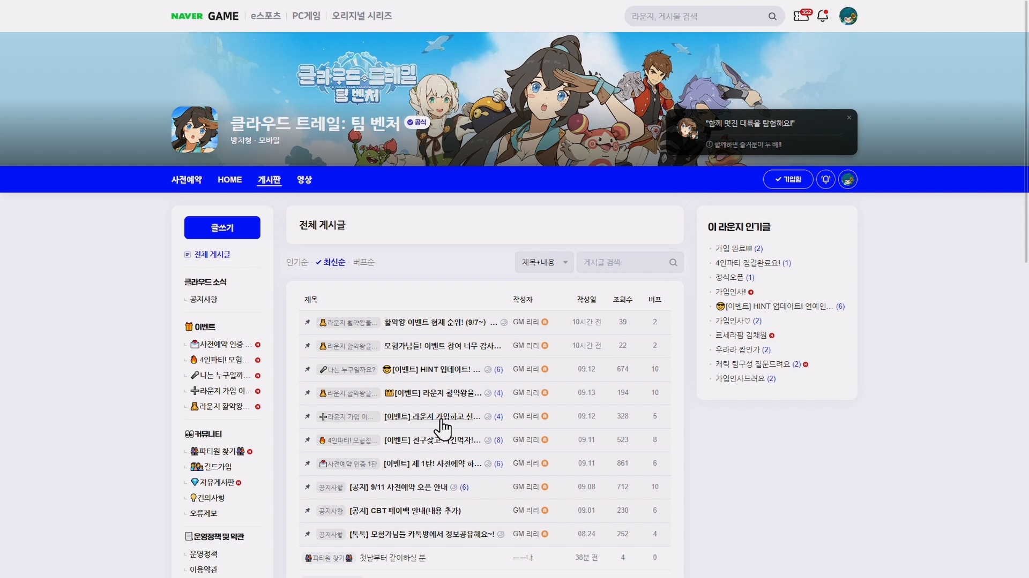The image size is (1029, 578).
Task: Sort posts by 인기순
Action: [x=297, y=262]
